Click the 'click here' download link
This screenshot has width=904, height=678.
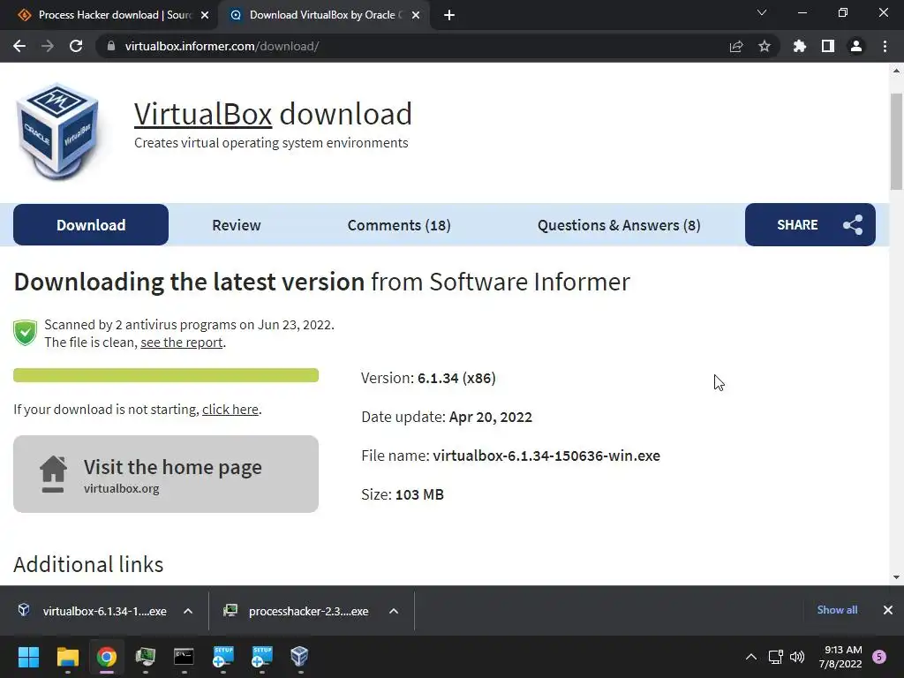point(230,410)
